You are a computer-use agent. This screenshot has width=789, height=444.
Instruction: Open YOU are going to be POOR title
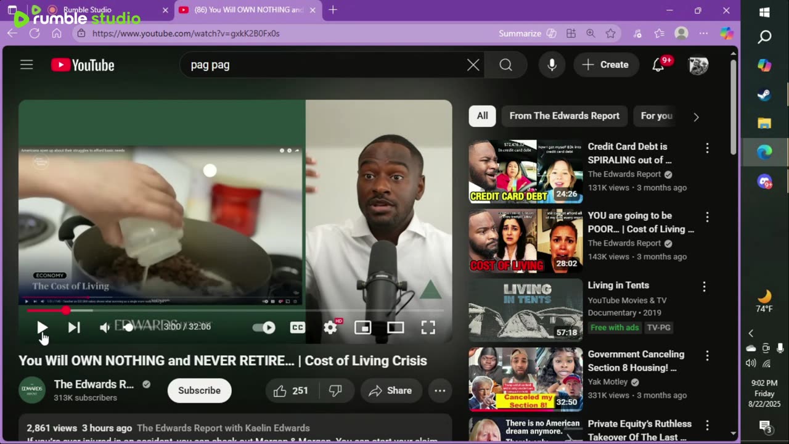coord(641,222)
